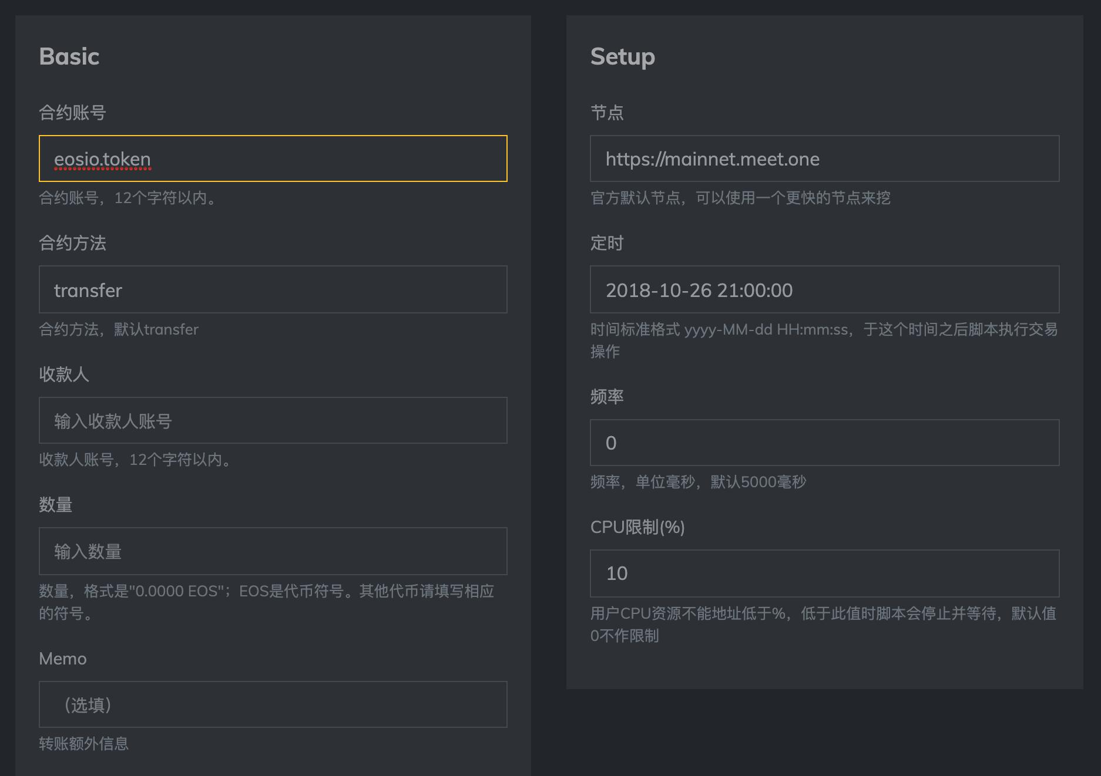Click the Setup section heading
Screen dimensions: 1101x776
point(622,56)
